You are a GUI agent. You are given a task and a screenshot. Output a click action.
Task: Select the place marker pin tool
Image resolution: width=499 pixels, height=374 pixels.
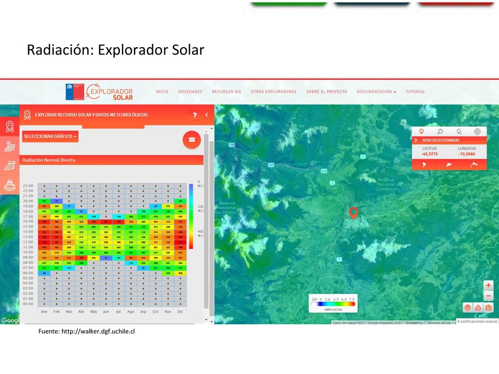click(422, 131)
